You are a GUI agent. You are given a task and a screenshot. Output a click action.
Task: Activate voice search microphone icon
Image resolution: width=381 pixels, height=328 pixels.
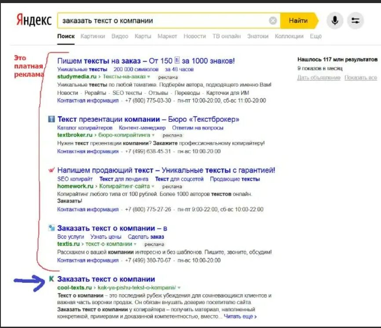335,21
